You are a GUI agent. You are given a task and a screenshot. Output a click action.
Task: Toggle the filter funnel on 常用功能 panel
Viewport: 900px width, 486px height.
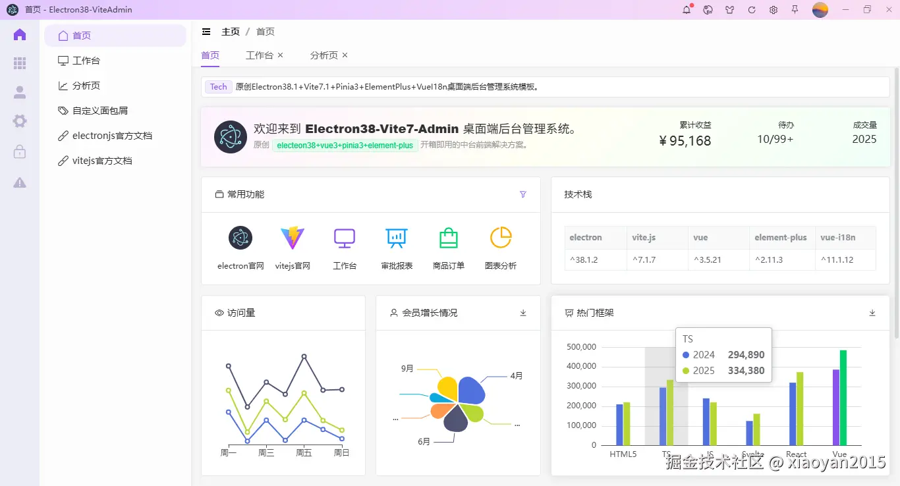pyautogui.click(x=522, y=194)
